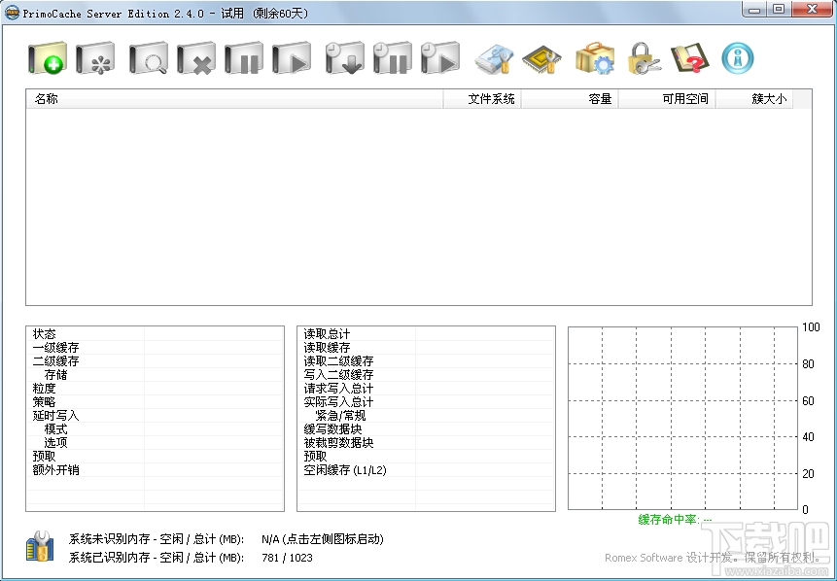
Task: Sort by the 名称 column header
Action: 234,99
